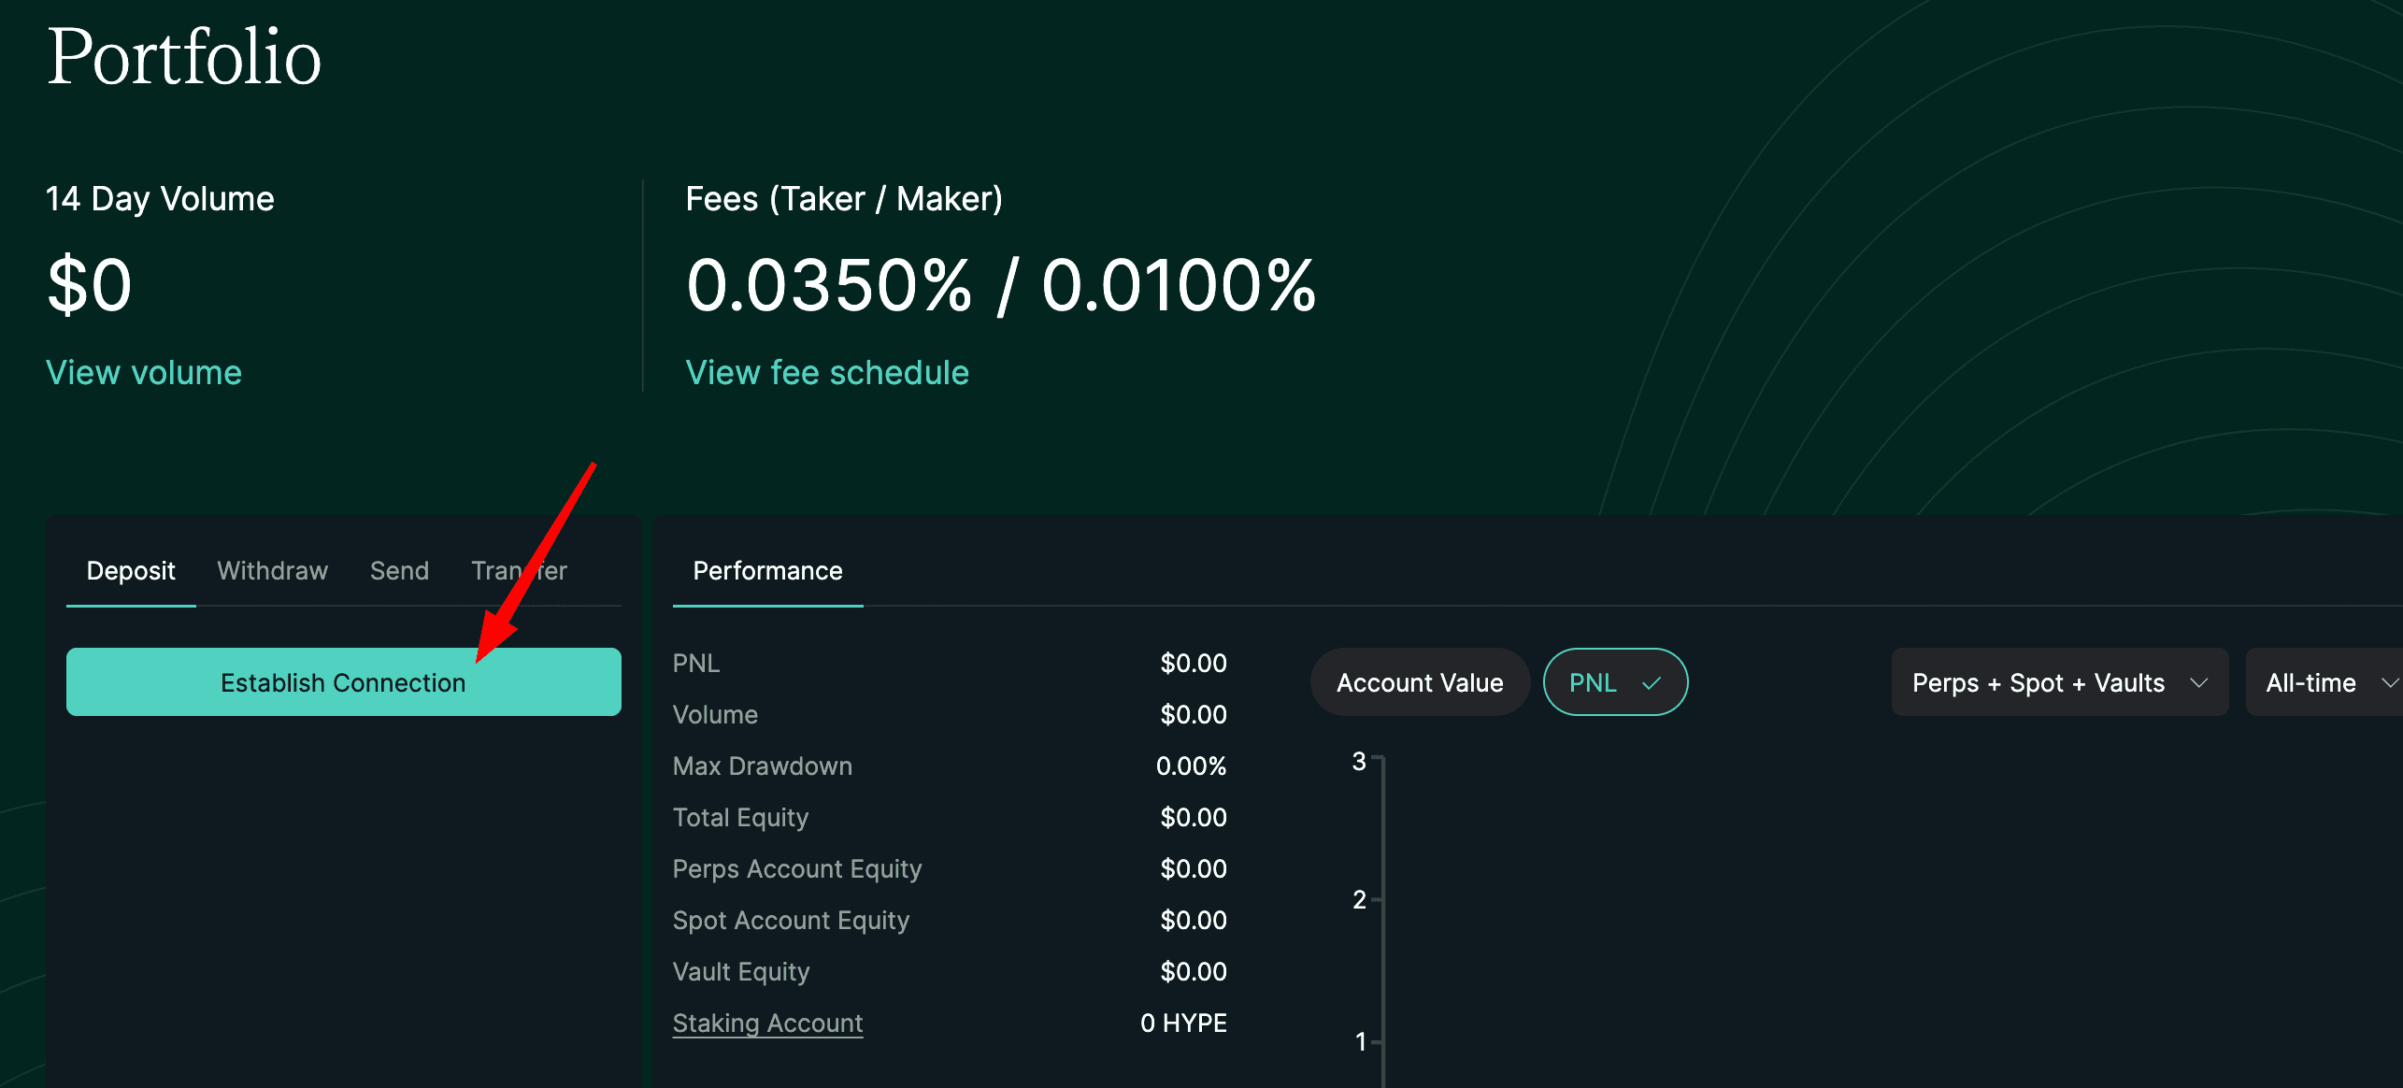The height and width of the screenshot is (1088, 2403).
Task: Click the chevron icon next to All-time
Action: (2389, 683)
